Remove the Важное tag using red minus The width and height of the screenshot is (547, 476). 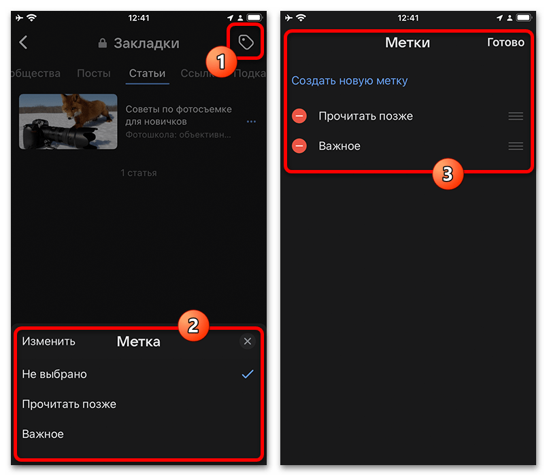click(299, 146)
